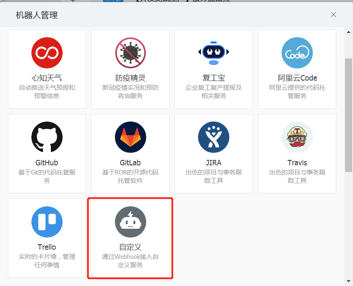Pick the 复工宝 robot icon
This screenshot has height=286, width=353.
tap(213, 53)
